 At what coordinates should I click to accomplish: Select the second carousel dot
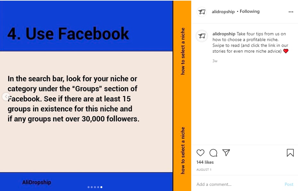pos(92,187)
